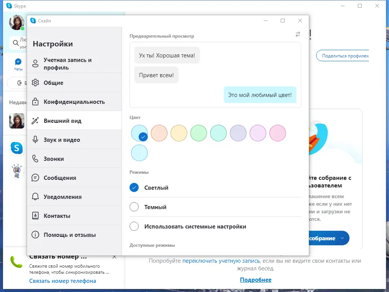Click the Skype logo in main window title bar
This screenshot has height=292, width=389.
coord(9,6)
